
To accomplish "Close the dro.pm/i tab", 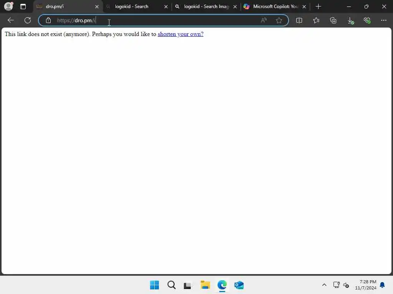I will (97, 7).
